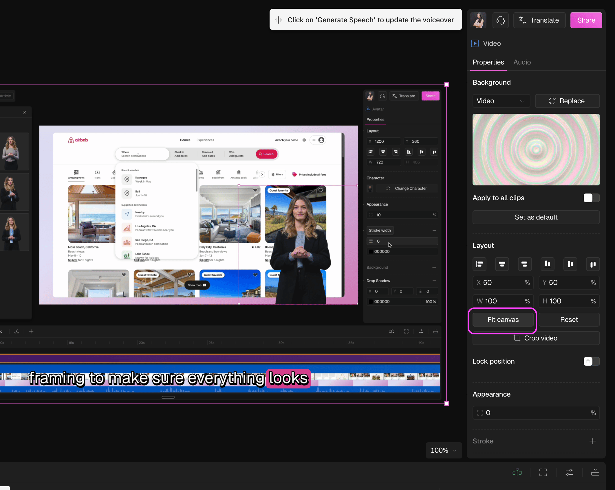Image resolution: width=615 pixels, height=490 pixels.
Task: Click the background video preview thumbnail
Action: pos(536,150)
